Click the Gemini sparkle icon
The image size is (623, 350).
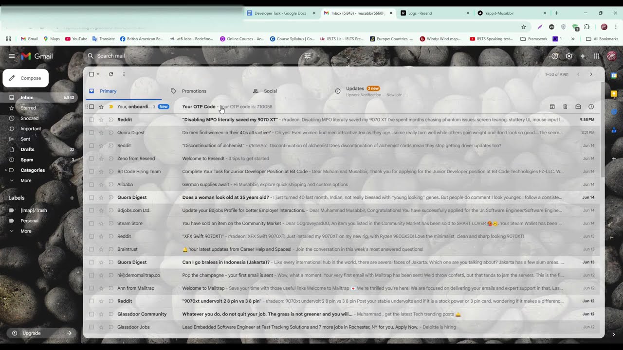[x=583, y=56]
